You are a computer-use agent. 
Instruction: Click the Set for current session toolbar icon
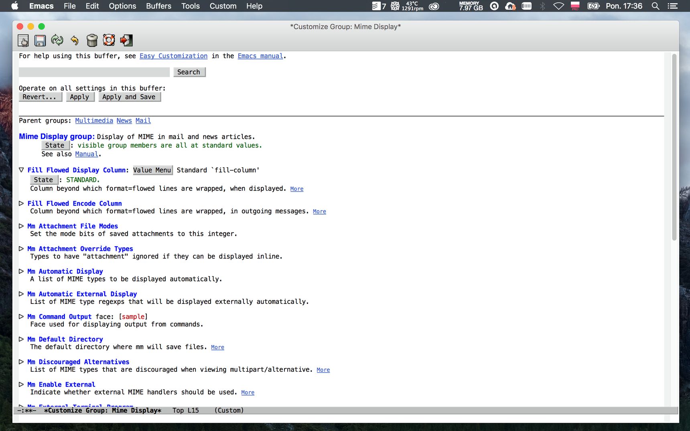point(23,40)
